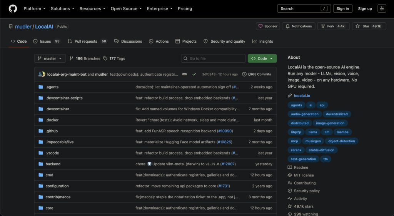Go to the Pricing page
The height and width of the screenshot is (216, 394).
[185, 8]
